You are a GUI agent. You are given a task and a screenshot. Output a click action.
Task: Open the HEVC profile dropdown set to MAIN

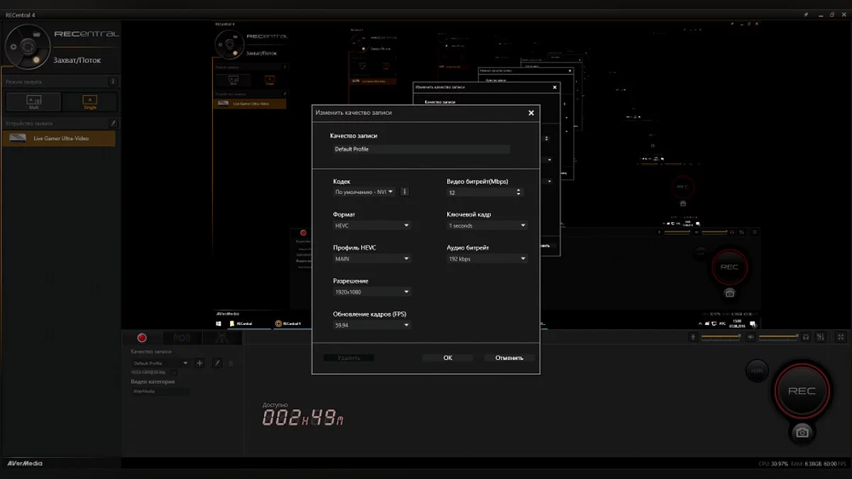coord(372,259)
